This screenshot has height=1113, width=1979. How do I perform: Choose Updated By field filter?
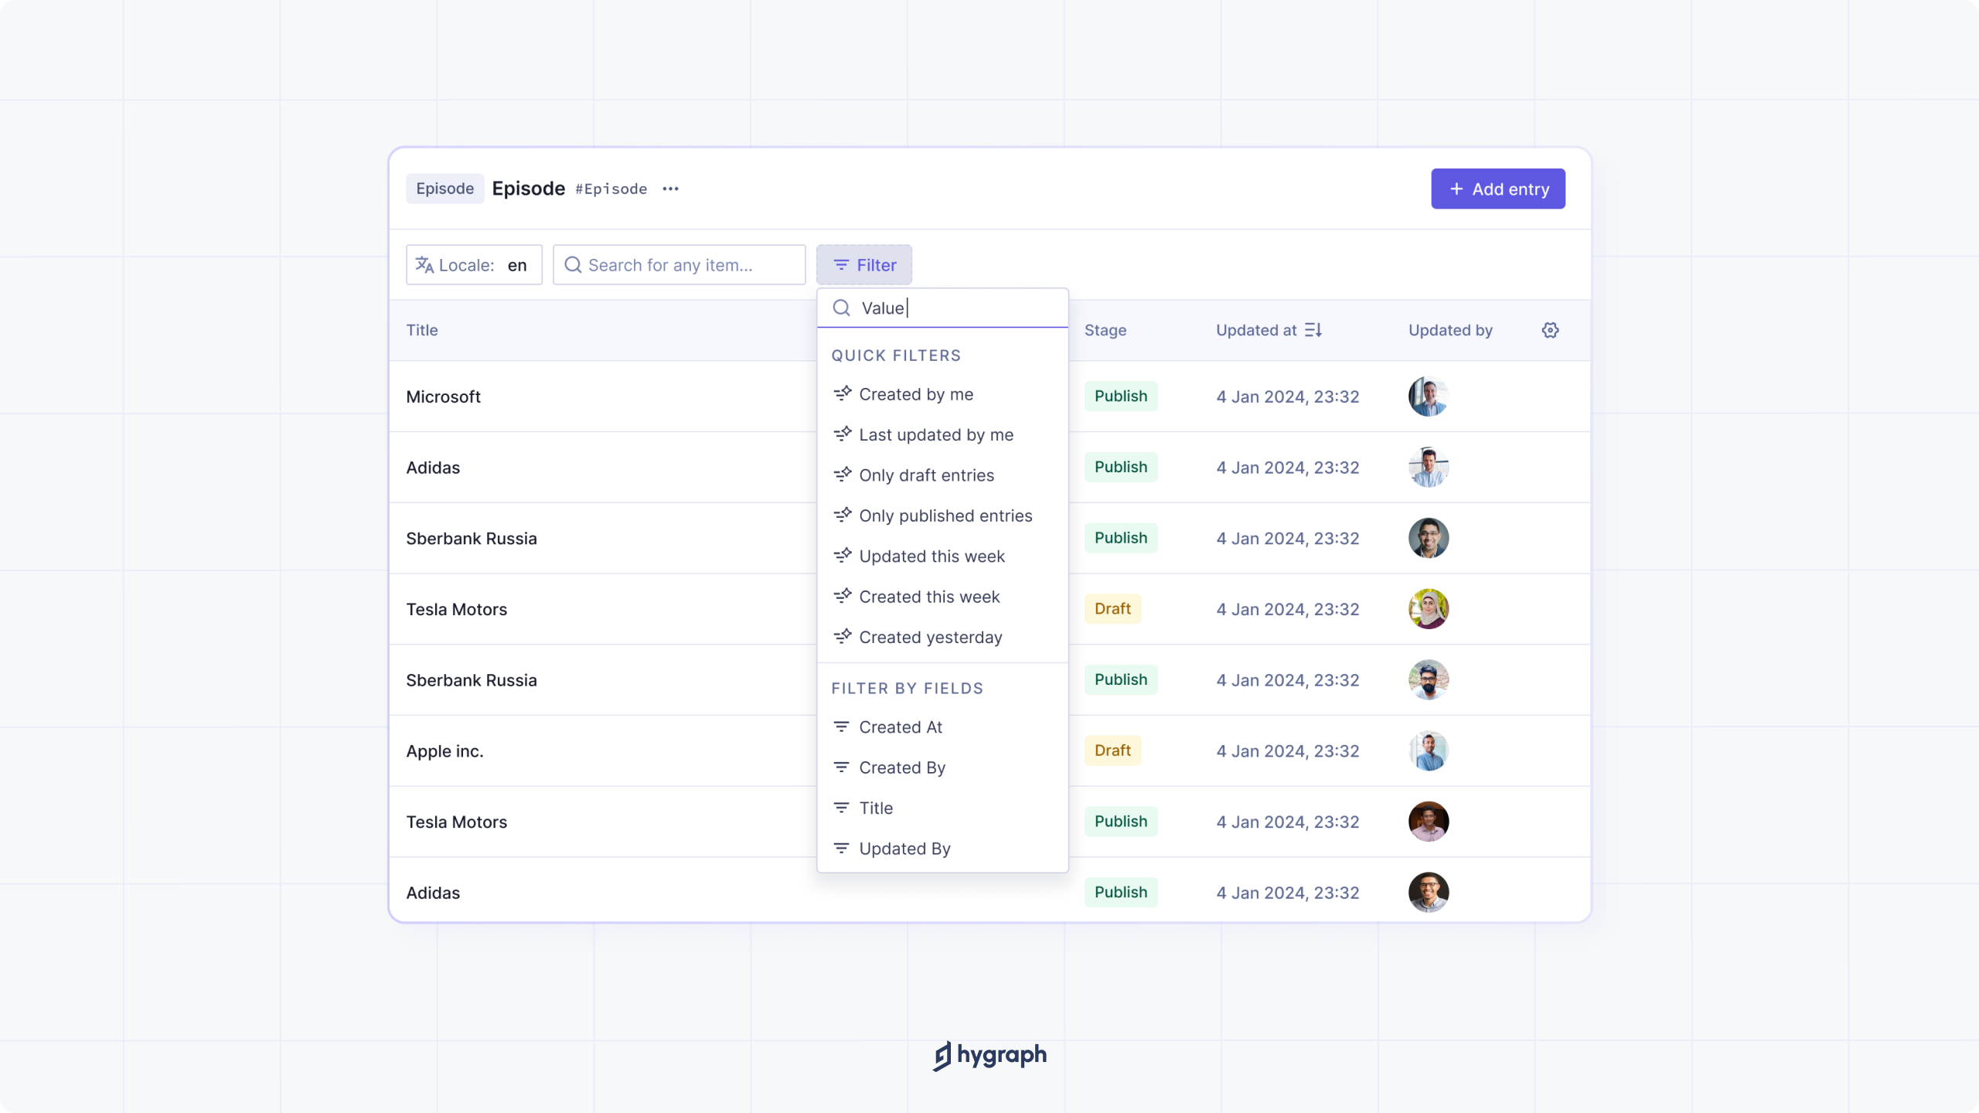tap(904, 849)
